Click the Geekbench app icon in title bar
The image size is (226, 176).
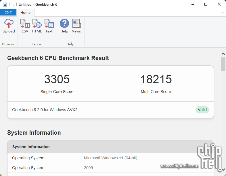(x=5, y=5)
